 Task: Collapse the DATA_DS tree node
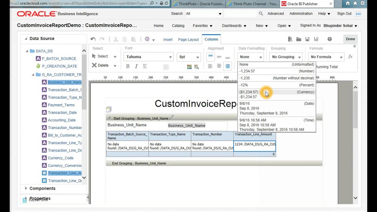[x=27, y=51]
